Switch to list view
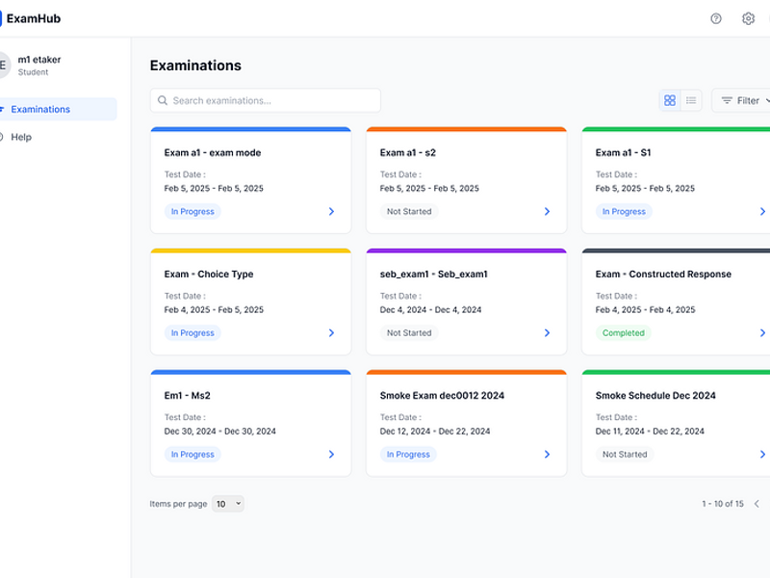 [691, 100]
